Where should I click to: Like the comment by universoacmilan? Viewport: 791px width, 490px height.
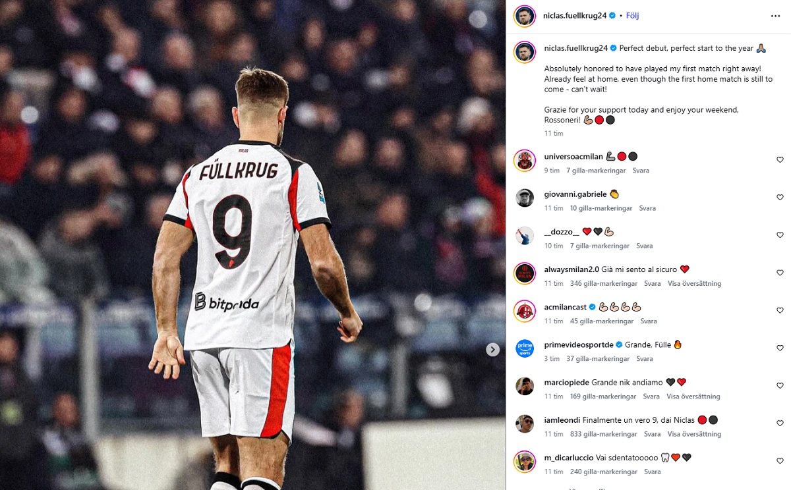[780, 160]
